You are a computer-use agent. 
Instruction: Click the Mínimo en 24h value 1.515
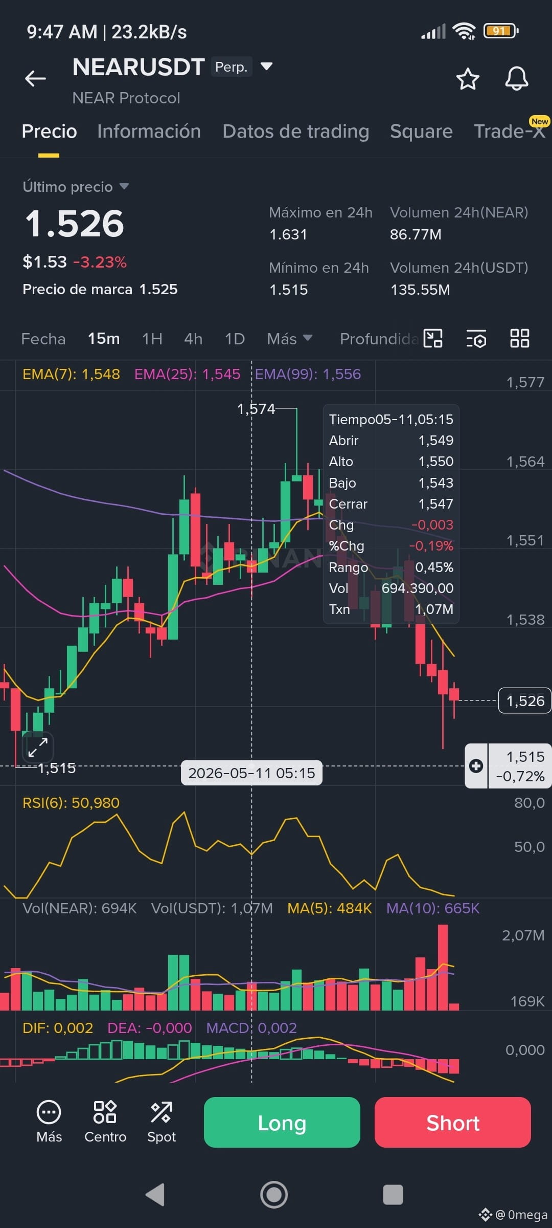point(288,290)
